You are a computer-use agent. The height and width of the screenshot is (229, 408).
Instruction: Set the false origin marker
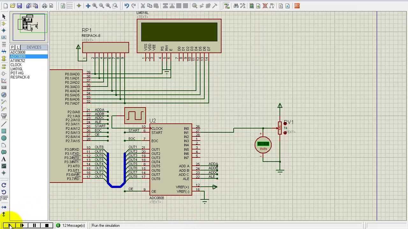pyautogui.click(x=79, y=6)
